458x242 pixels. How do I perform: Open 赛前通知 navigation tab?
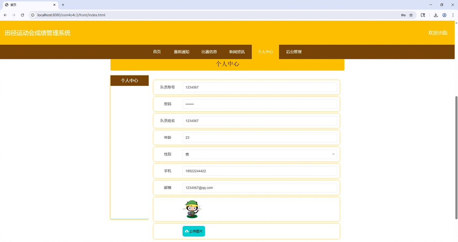coord(181,52)
